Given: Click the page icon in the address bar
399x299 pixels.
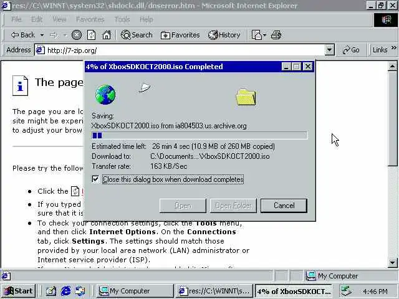Looking at the screenshot, I should pos(40,50).
